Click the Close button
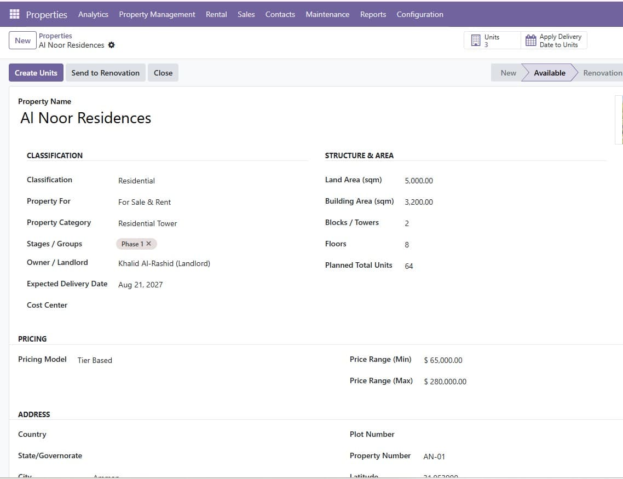This screenshot has height=479, width=623. click(x=163, y=73)
